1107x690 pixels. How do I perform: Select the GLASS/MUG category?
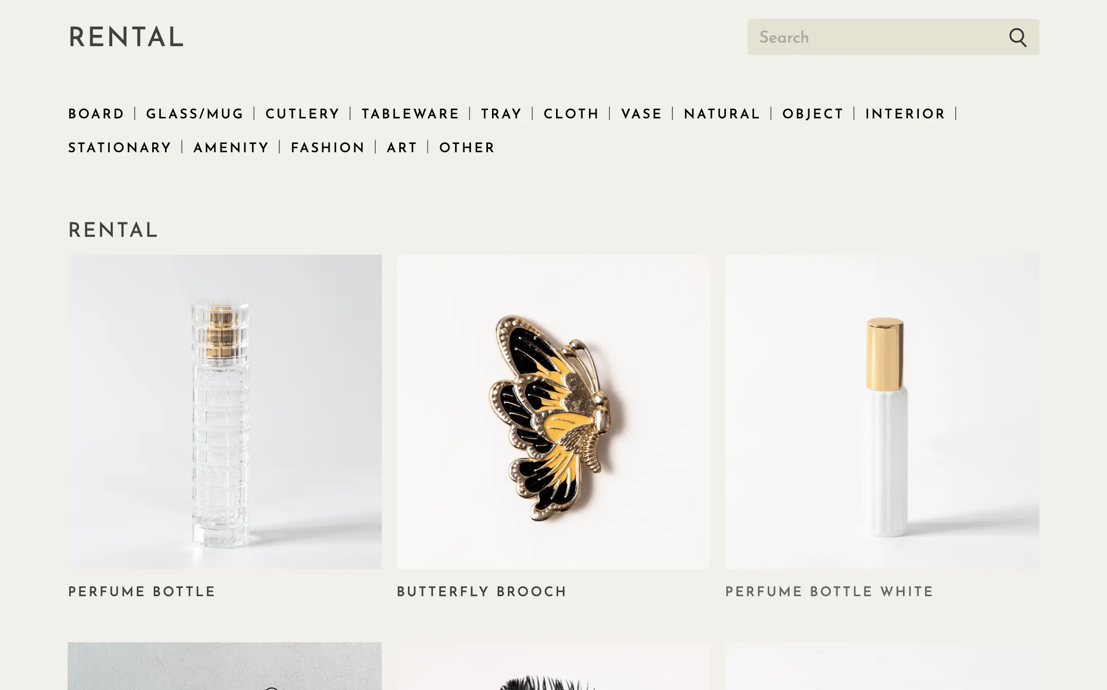coord(195,114)
